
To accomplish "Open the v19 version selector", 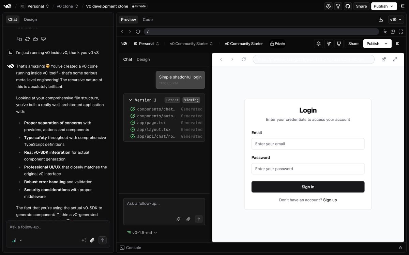I will click(396, 20).
